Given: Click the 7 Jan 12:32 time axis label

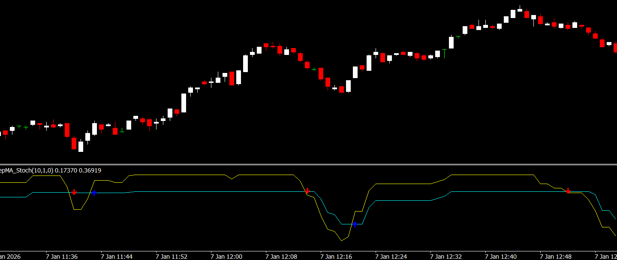Looking at the screenshot, I should 446,257.
